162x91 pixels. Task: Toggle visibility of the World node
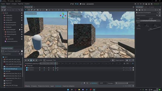(22, 13)
